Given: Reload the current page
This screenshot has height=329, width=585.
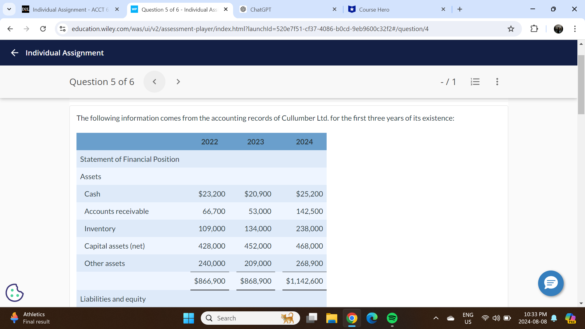Looking at the screenshot, I should (x=43, y=29).
